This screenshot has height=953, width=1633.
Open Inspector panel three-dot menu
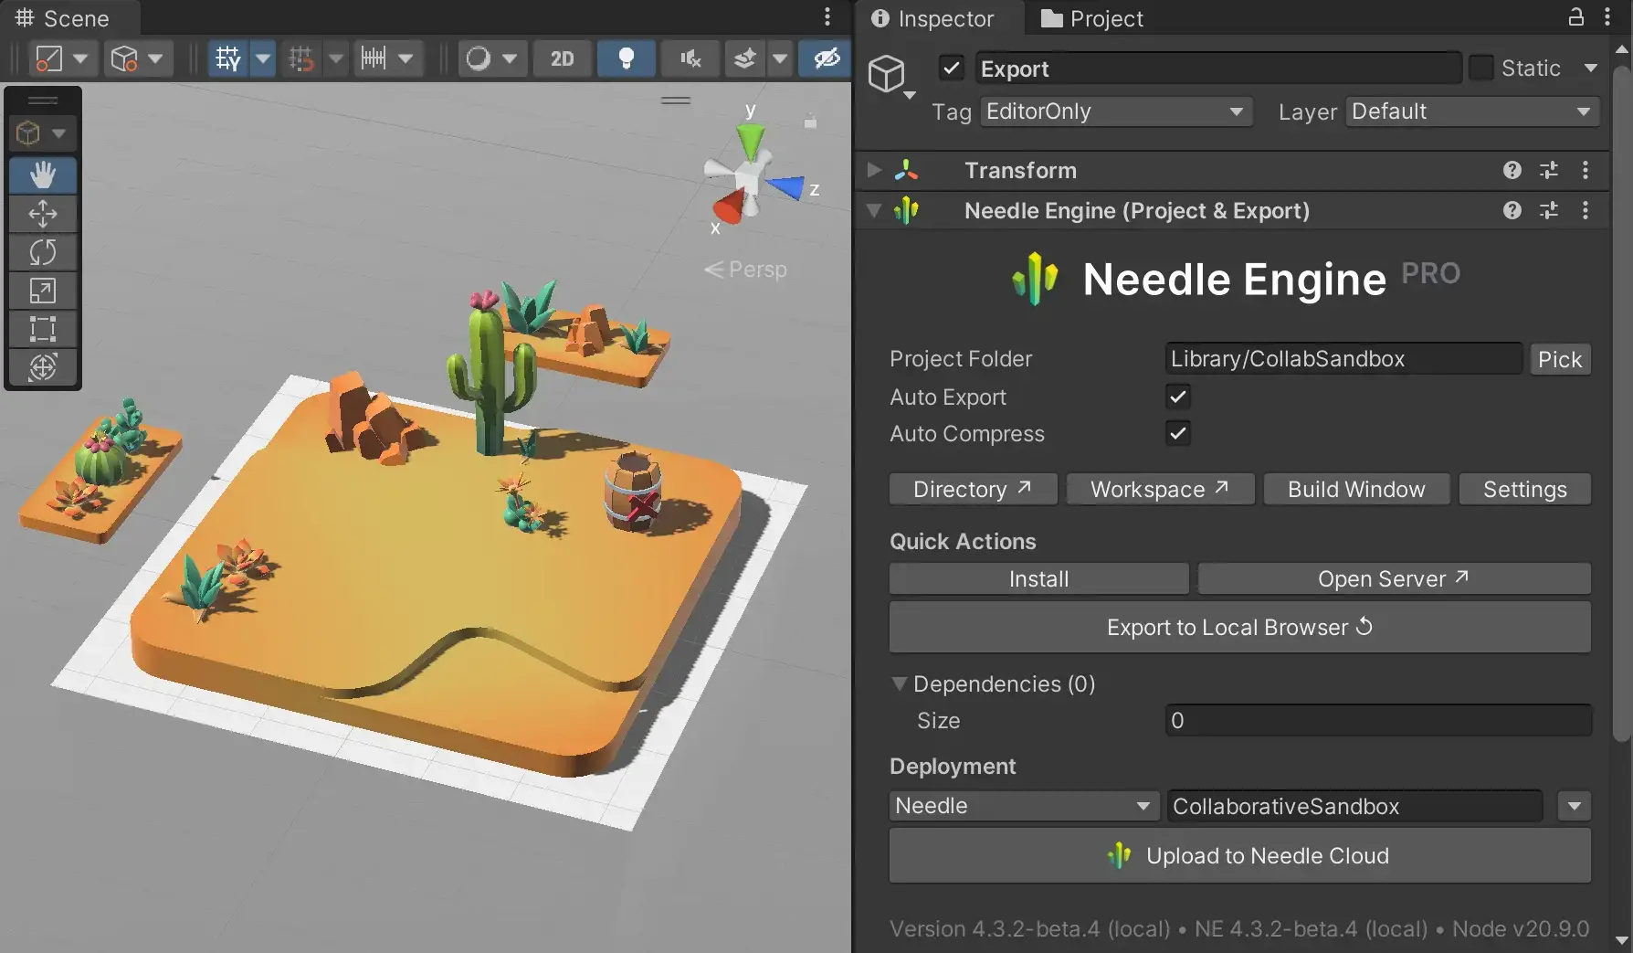click(x=1607, y=16)
